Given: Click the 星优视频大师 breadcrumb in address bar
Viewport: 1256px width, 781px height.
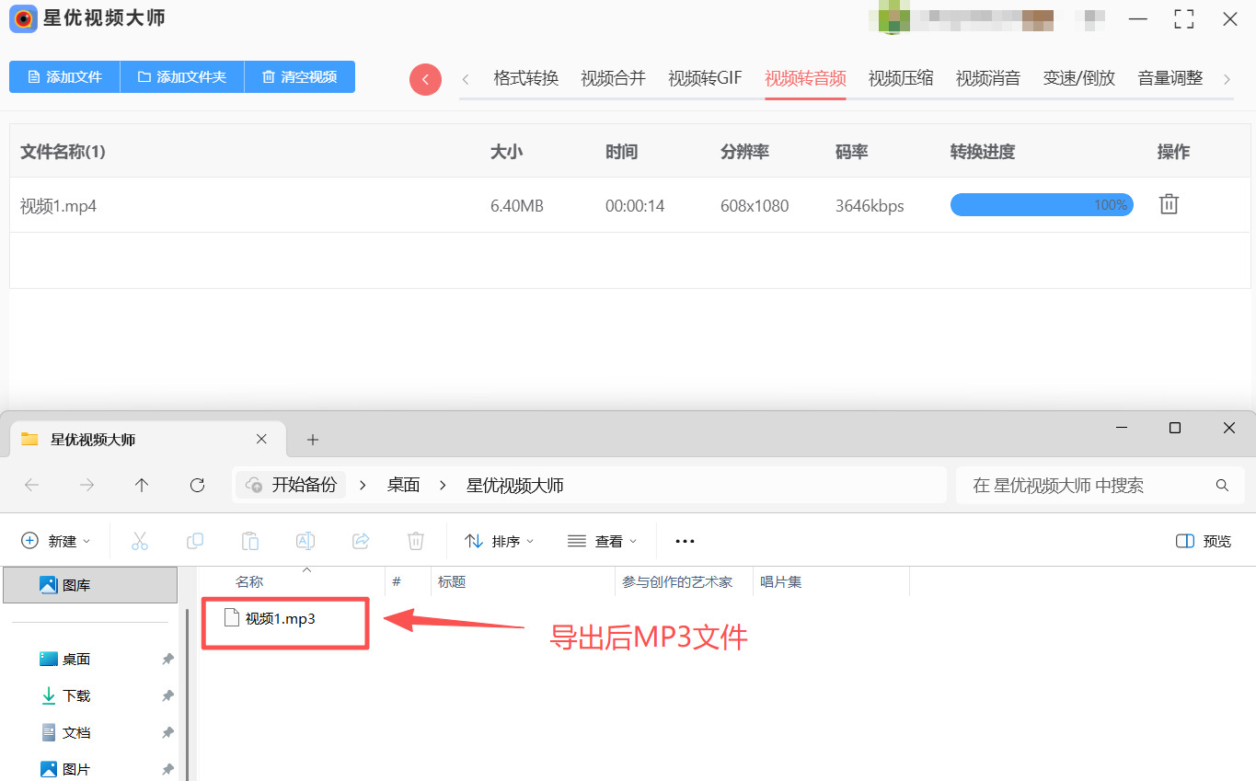Looking at the screenshot, I should tap(515, 485).
